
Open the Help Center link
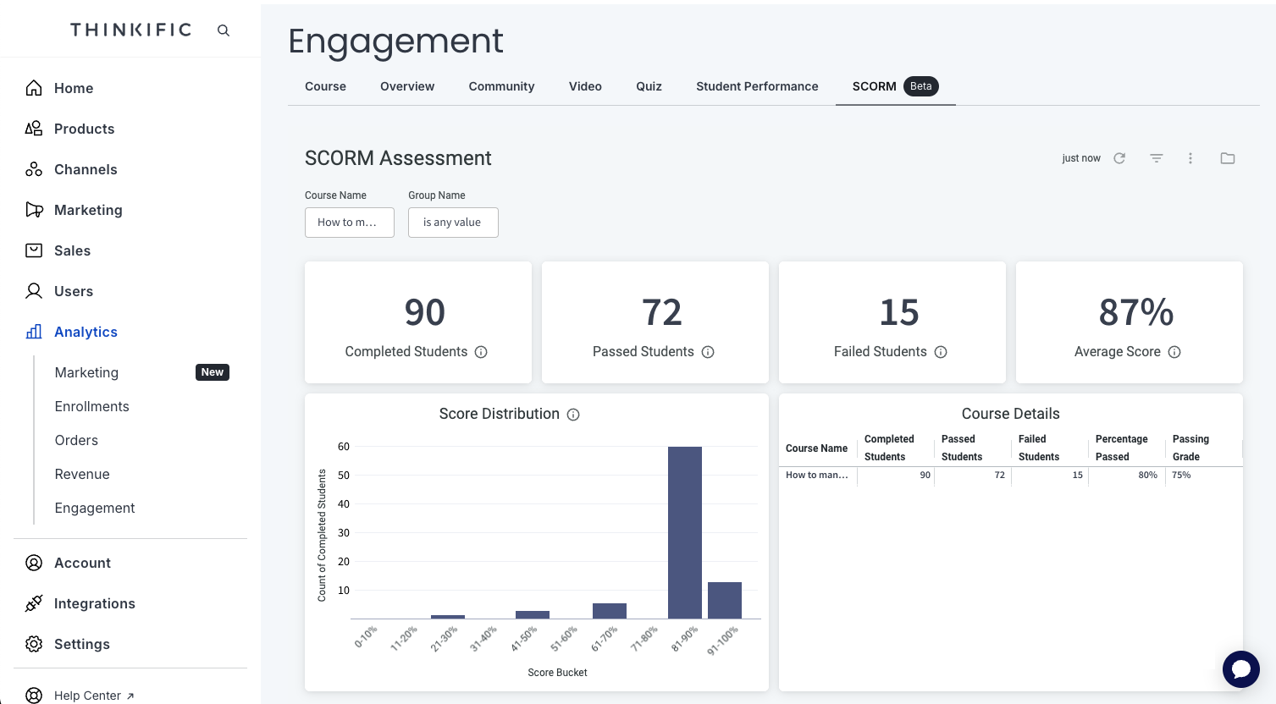tap(87, 694)
